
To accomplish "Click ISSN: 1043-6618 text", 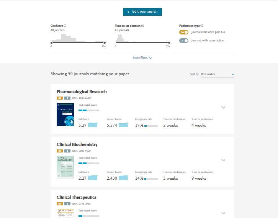I will 81,98.
